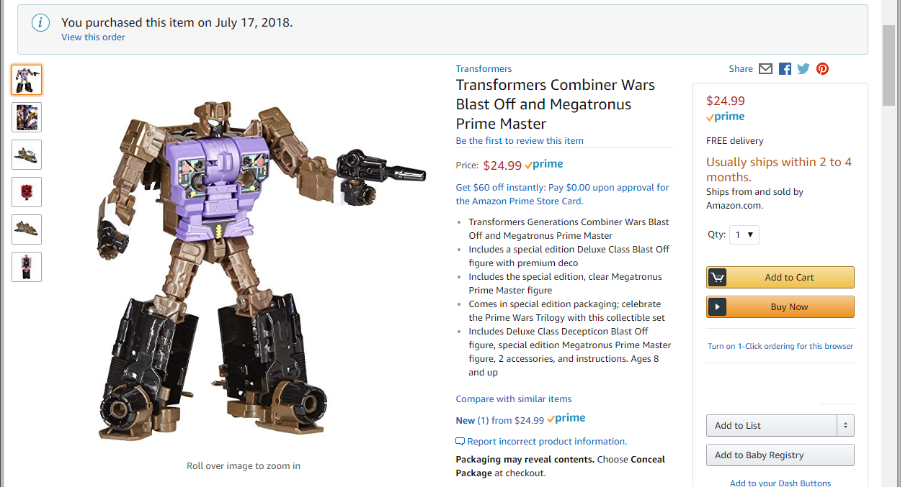Expand the Add to List dropdown arrow

(x=845, y=426)
